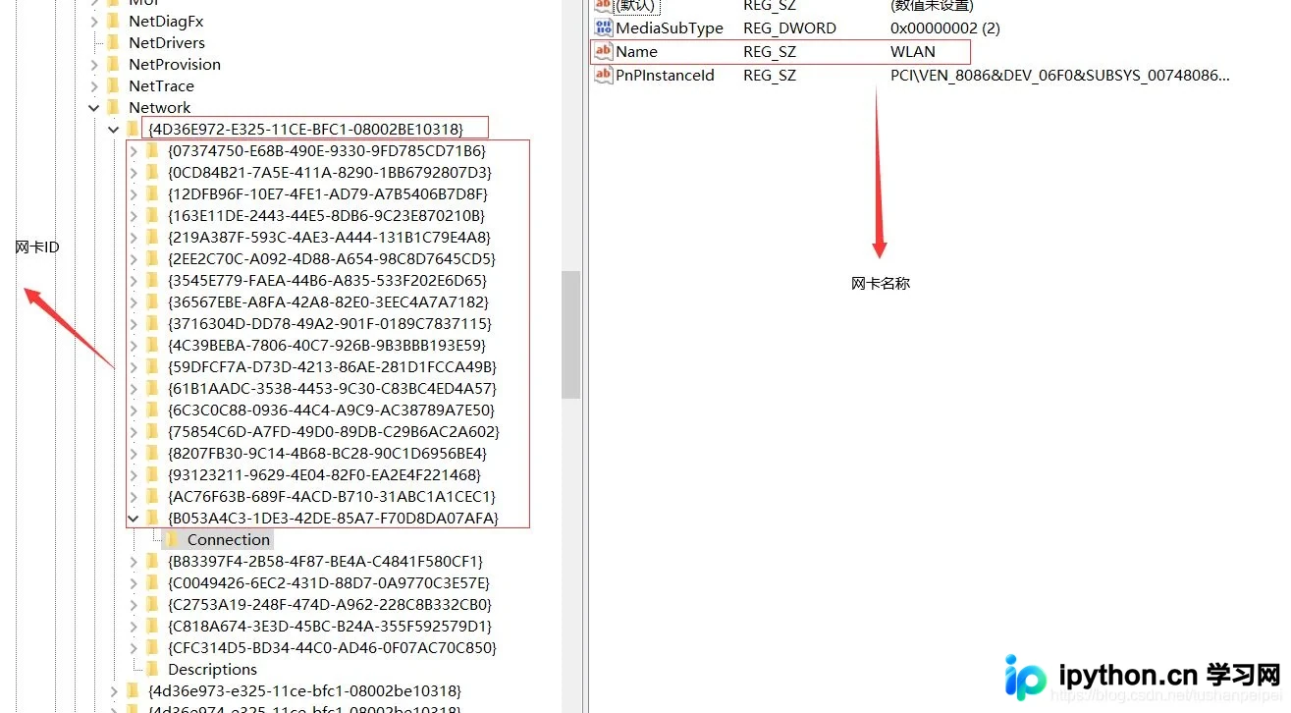Image resolution: width=1291 pixels, height=713 pixels.
Task: Click folder icon of {07374750-E68B-490E-9330-9FD785CD71B6}
Action: click(x=152, y=150)
